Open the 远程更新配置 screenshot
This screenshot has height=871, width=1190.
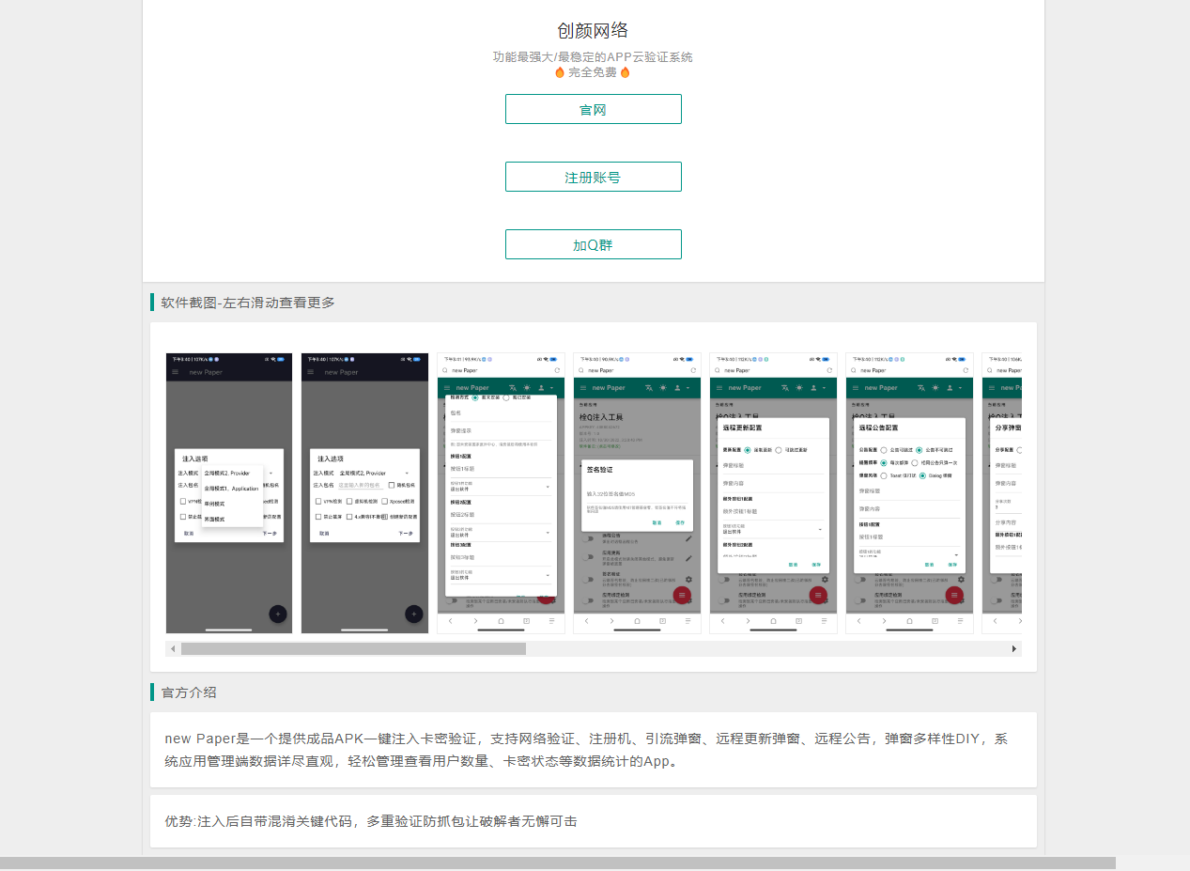pyautogui.click(x=773, y=493)
